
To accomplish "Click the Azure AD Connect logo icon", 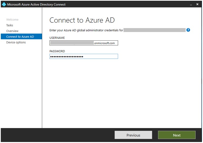I will coord(4,4).
